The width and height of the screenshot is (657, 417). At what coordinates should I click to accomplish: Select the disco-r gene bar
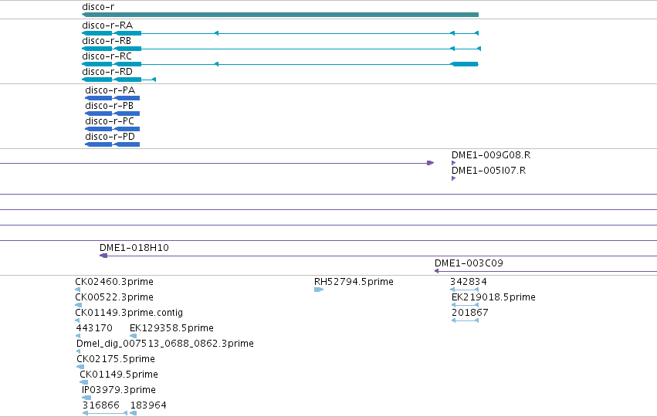(280, 15)
